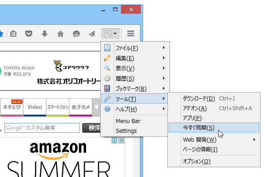Image resolution: width=265 pixels, height=177 pixels.
Task: Open ブックマーク(B) menu entry
Action: pos(135,88)
